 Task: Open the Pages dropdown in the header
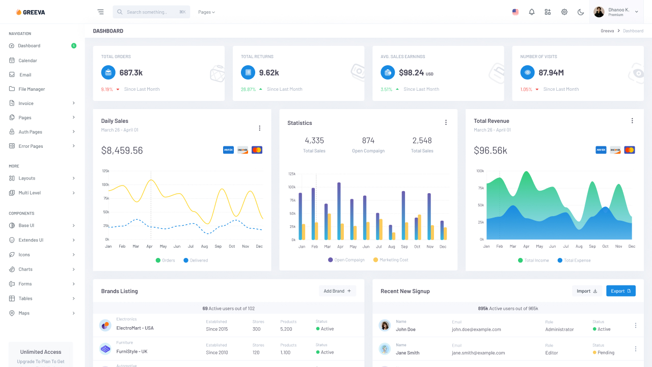[x=206, y=12]
